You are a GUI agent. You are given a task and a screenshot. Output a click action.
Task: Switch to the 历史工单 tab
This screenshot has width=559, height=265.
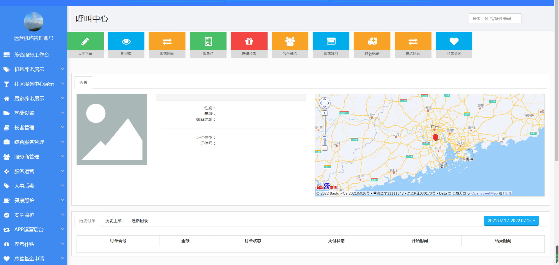[113, 221]
